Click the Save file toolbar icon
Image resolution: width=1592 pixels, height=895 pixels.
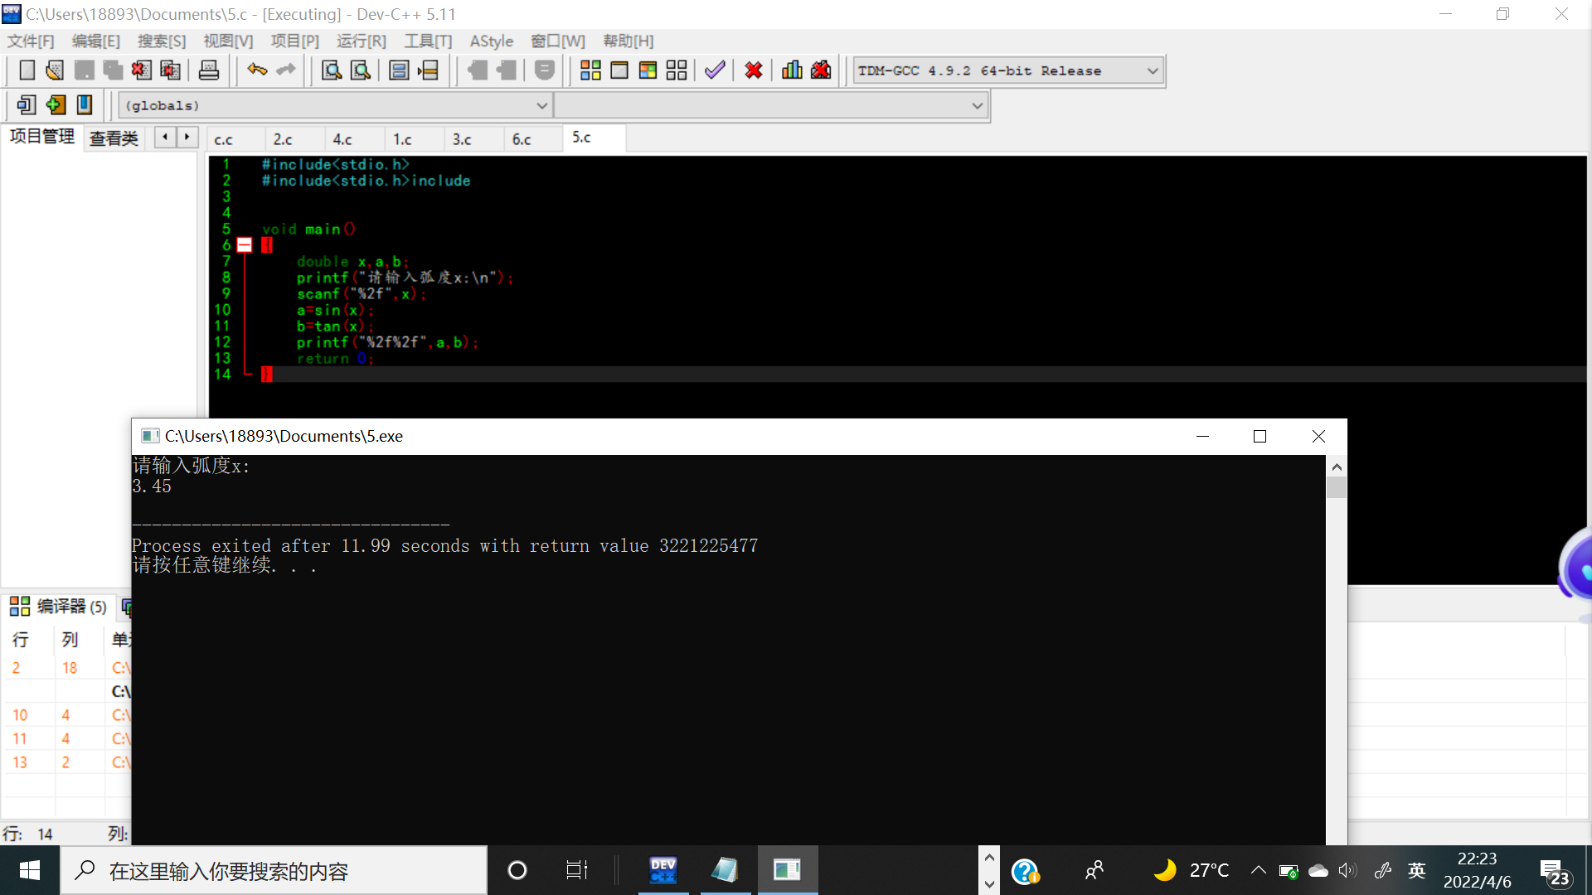point(84,70)
